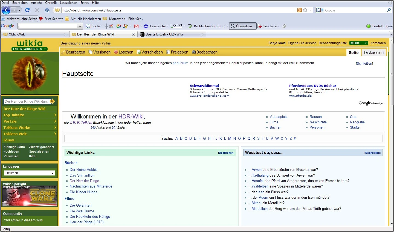This screenshot has height=232, width=394.
Task: Click Verschieben to move the page
Action: (x=150, y=52)
